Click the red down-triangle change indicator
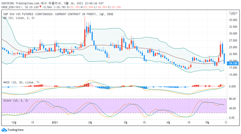 click(x=40, y=7)
